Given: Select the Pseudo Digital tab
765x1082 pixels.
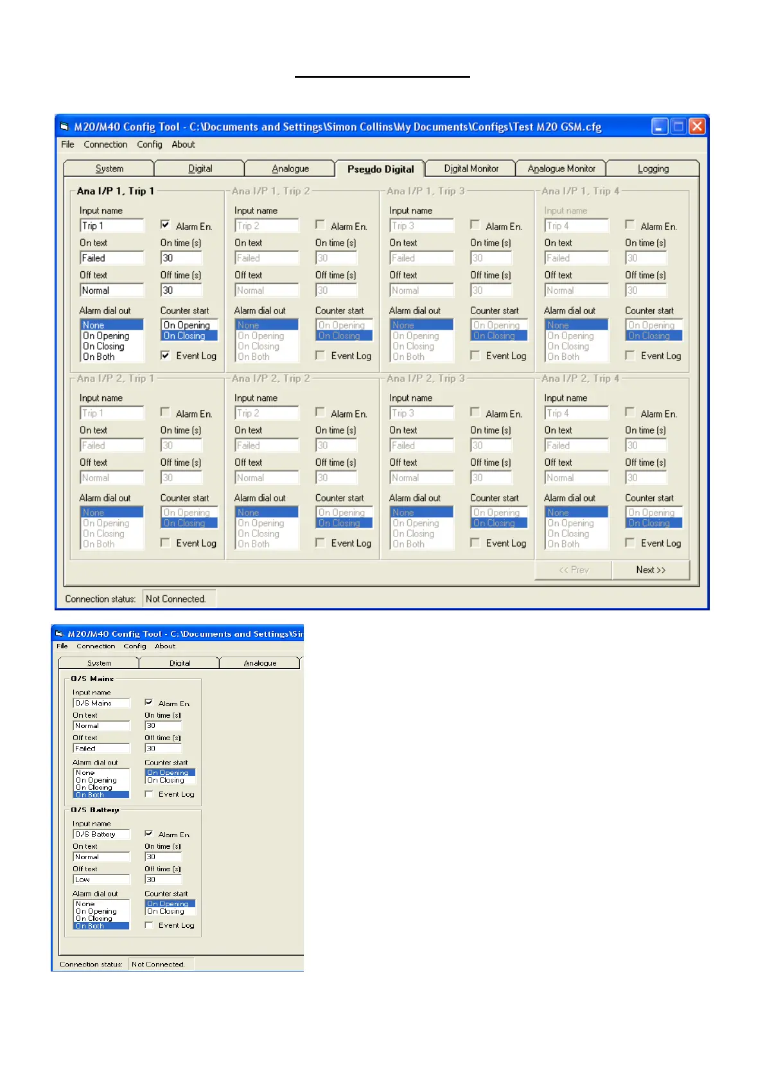Looking at the screenshot, I should pos(380,169).
